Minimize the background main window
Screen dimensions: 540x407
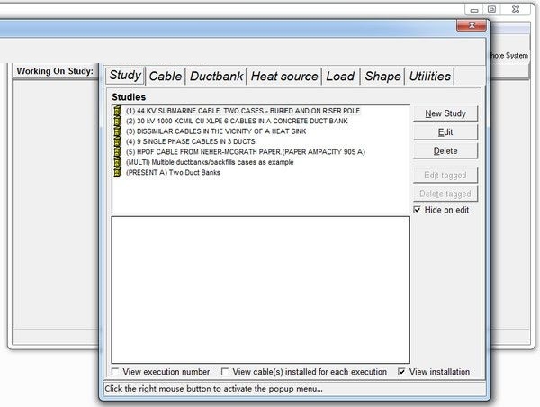tap(474, 10)
